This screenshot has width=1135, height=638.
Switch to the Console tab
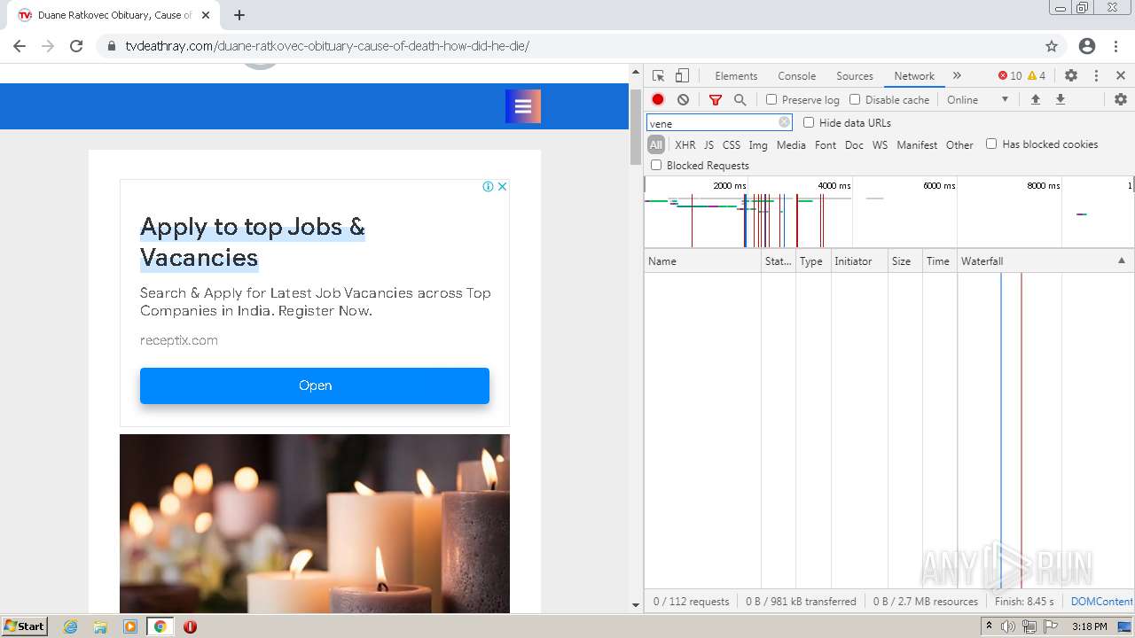(796, 76)
